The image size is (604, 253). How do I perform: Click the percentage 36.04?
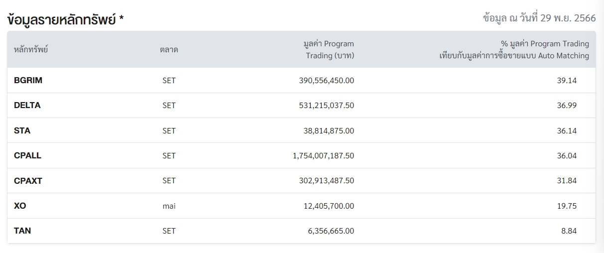click(567, 155)
